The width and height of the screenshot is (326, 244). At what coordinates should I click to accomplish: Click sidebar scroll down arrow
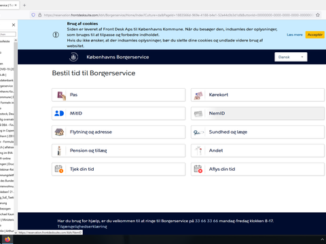coord(16,232)
